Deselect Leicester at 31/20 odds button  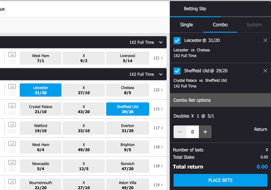tap(41, 90)
